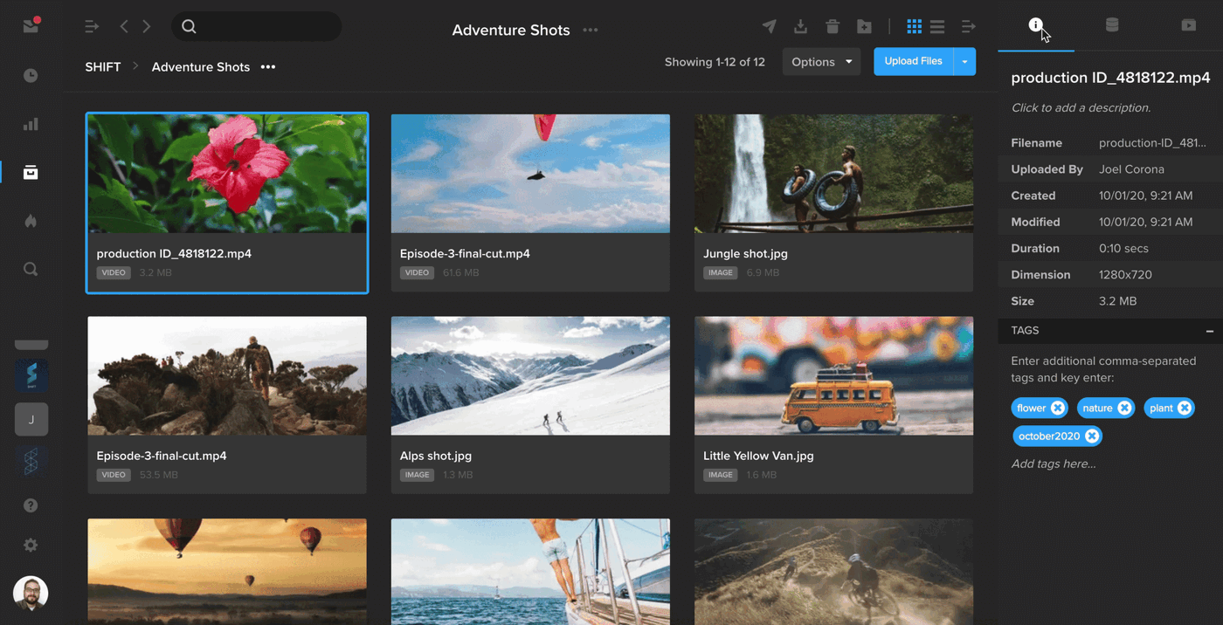Select the paraglider Episode-3-final-cut thumbnail
This screenshot has height=625, width=1223.
[x=530, y=174]
